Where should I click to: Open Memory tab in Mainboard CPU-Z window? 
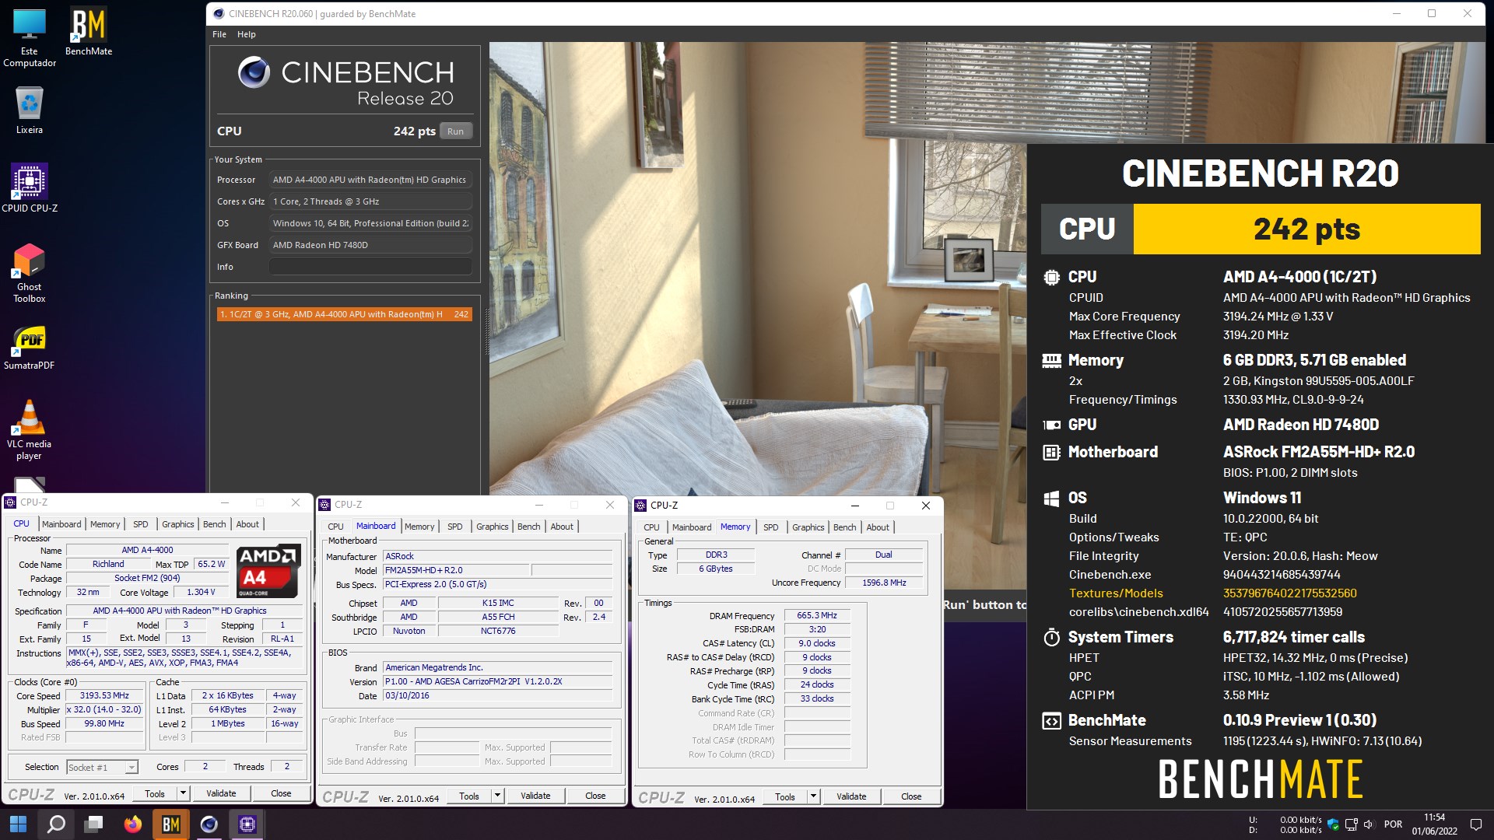[419, 527]
